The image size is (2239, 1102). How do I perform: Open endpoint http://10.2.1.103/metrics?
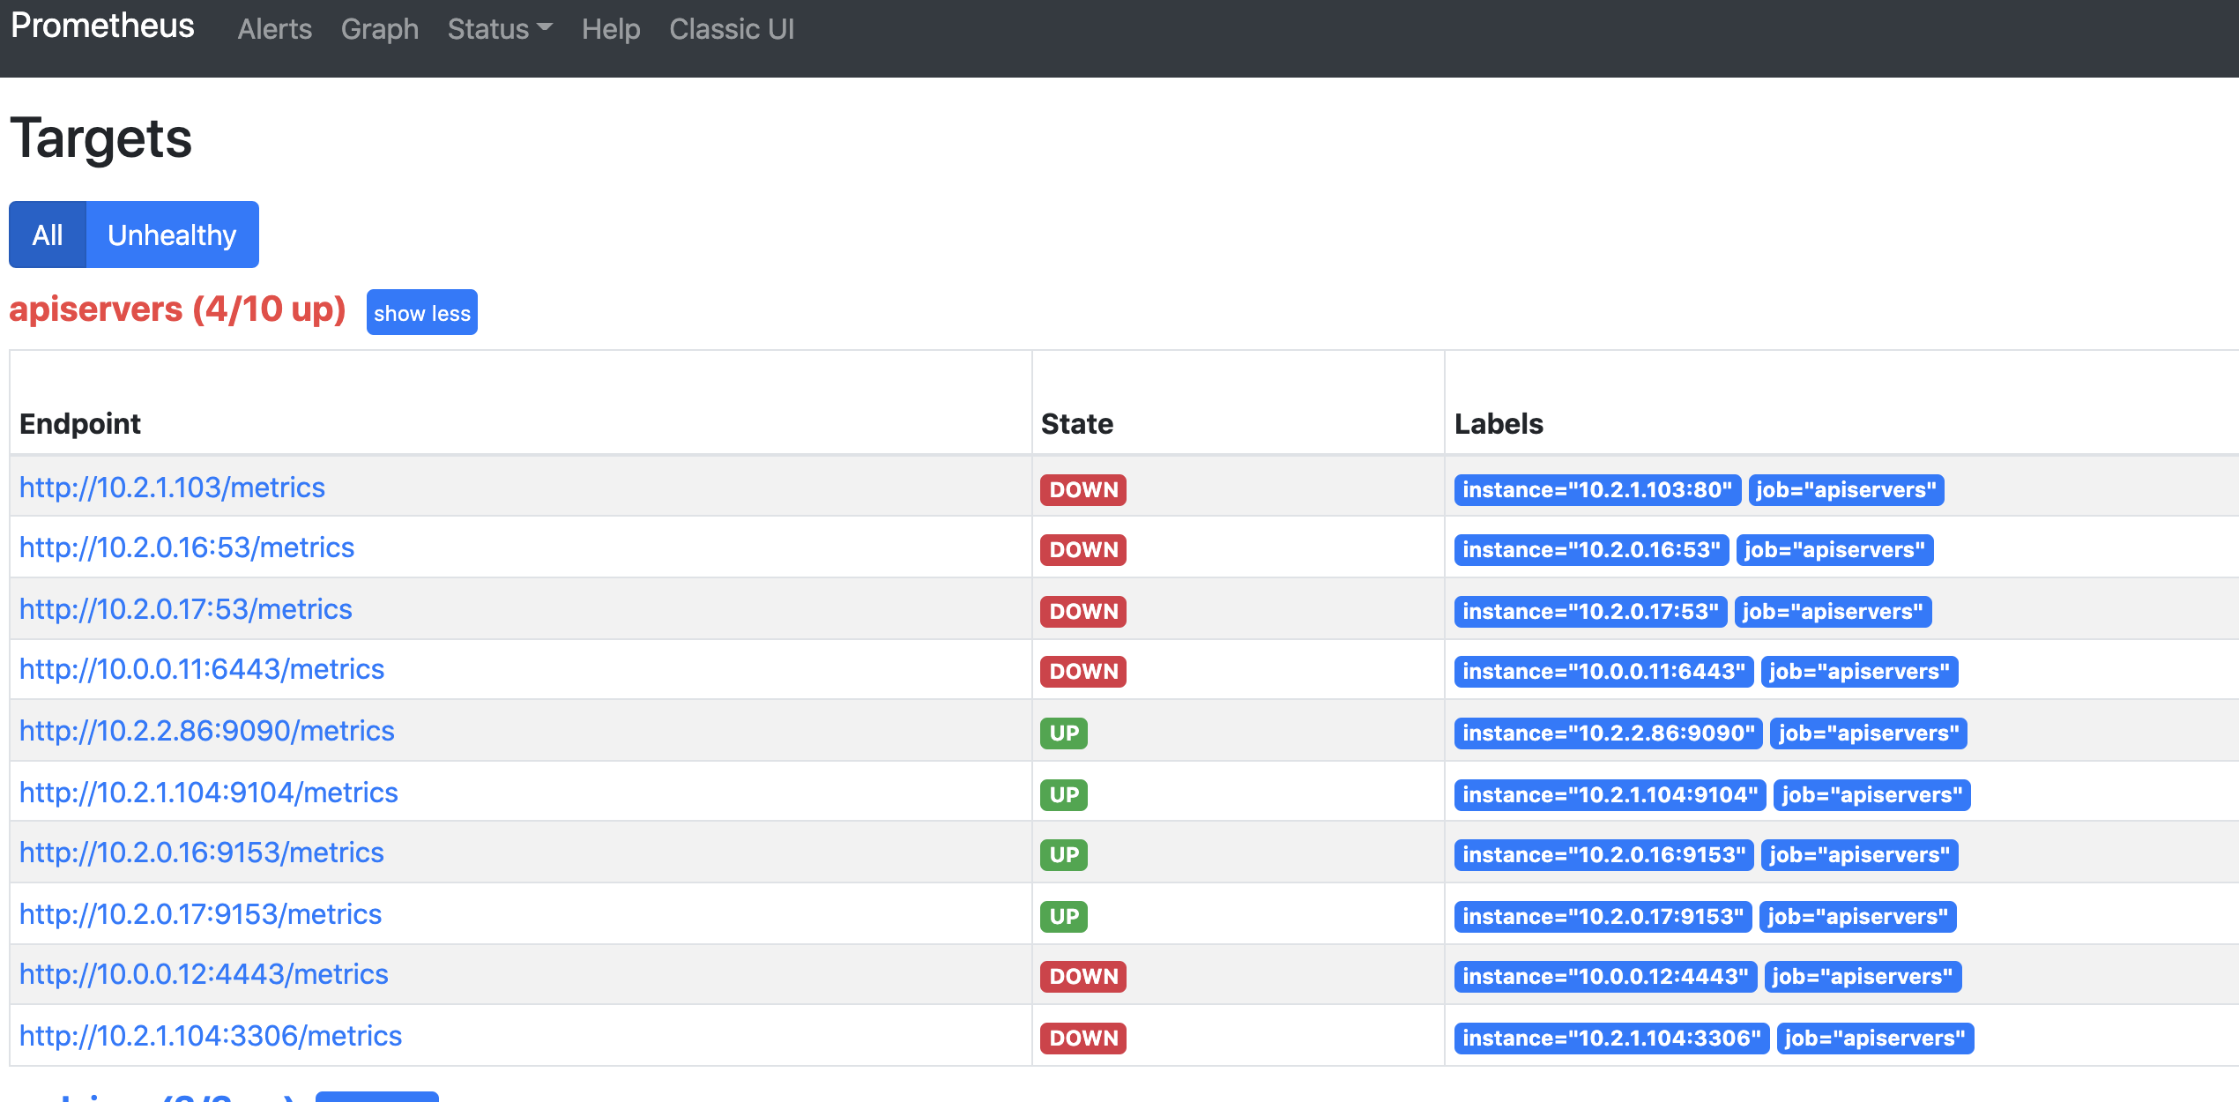tap(172, 488)
